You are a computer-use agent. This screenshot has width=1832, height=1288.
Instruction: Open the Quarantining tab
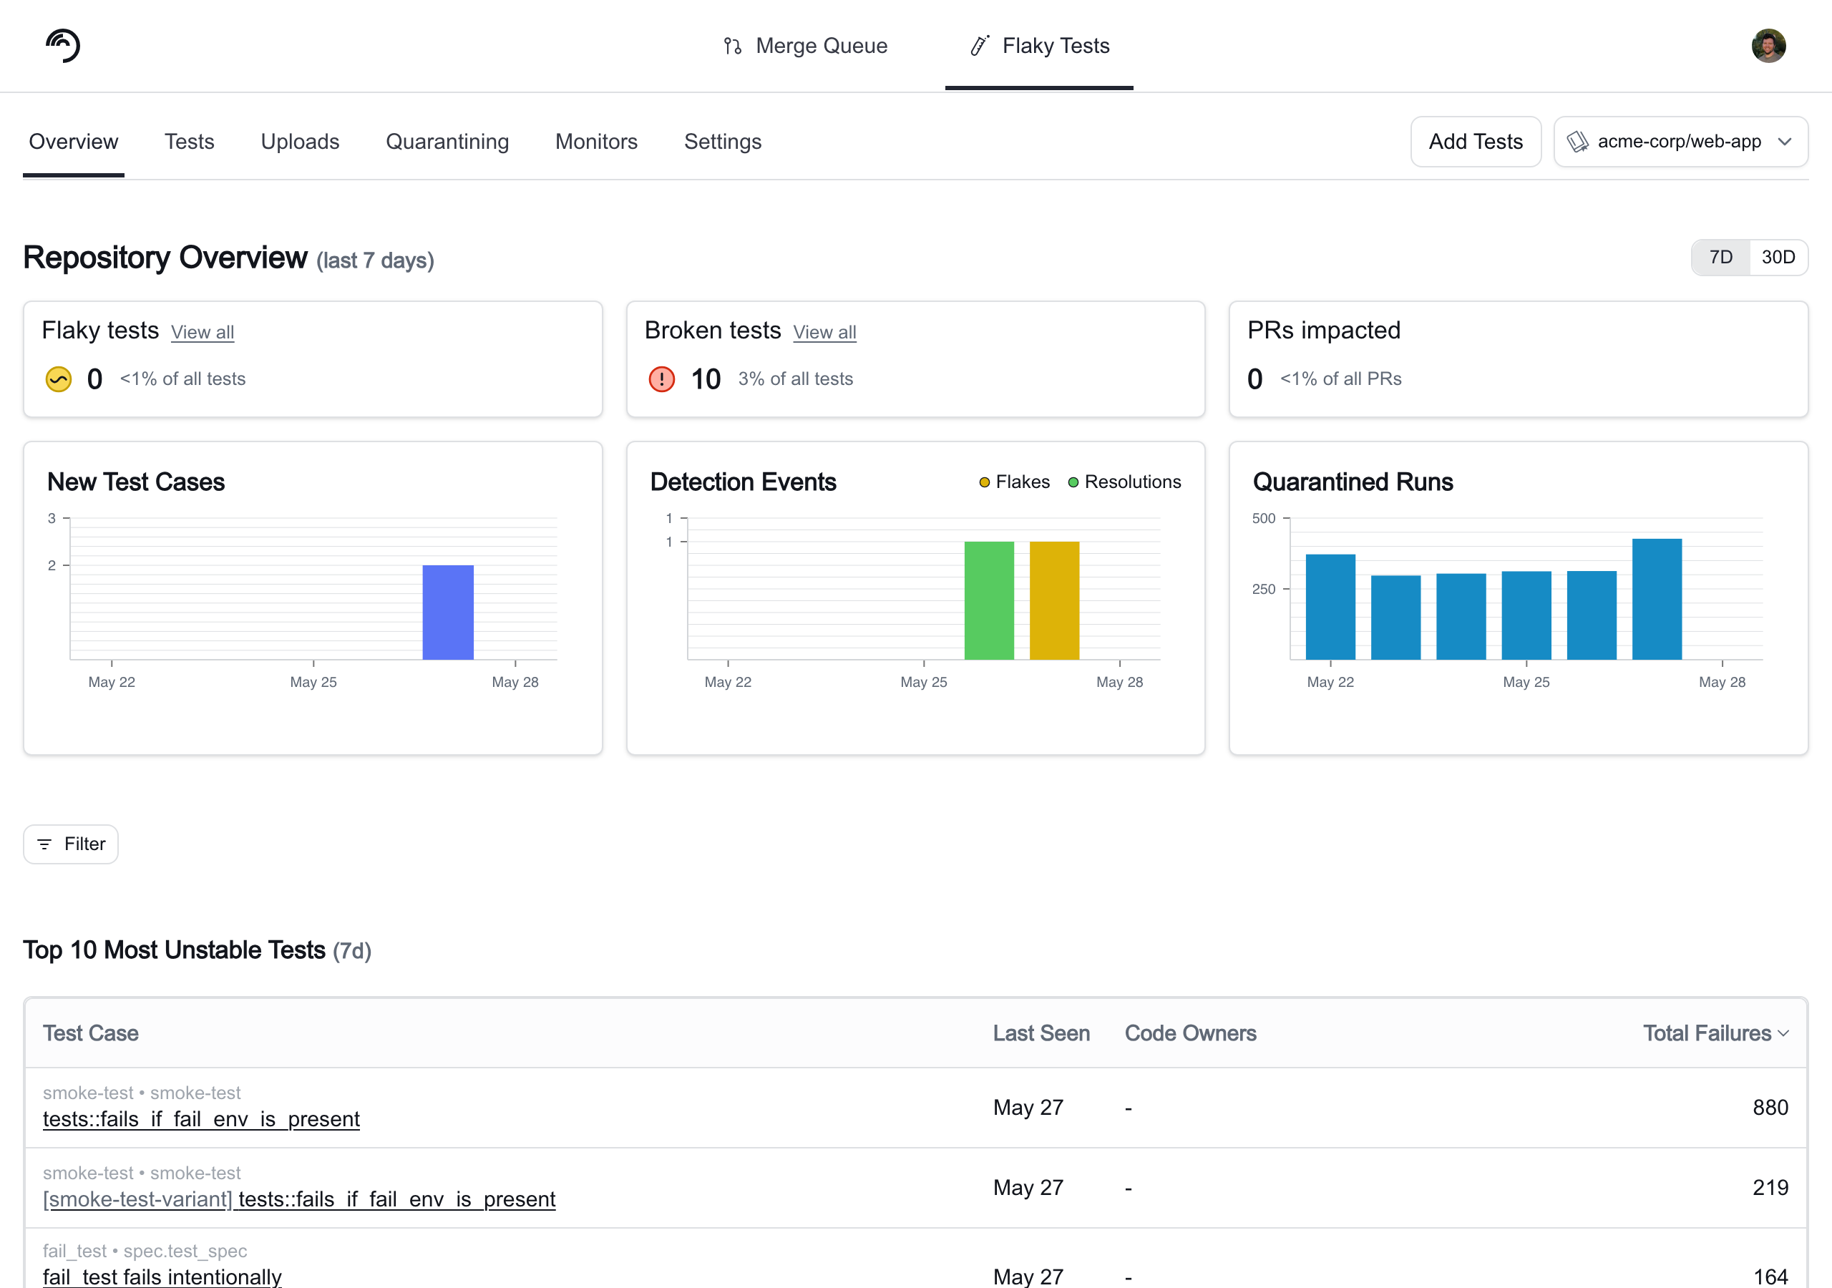[447, 142]
